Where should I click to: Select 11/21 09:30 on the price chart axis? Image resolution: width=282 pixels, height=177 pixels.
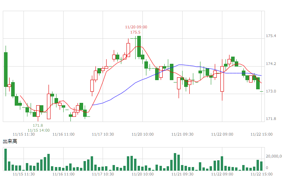point(182,134)
